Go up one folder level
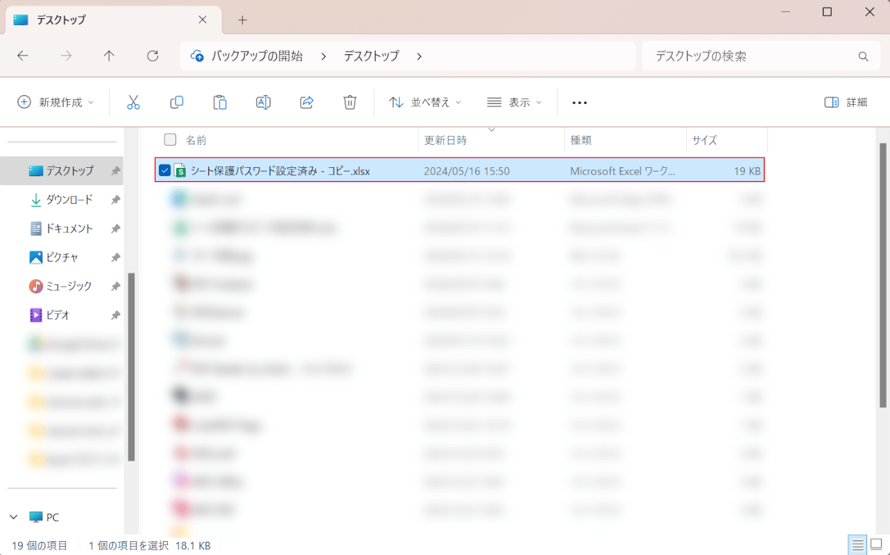This screenshot has height=555, width=890. pyautogui.click(x=109, y=56)
